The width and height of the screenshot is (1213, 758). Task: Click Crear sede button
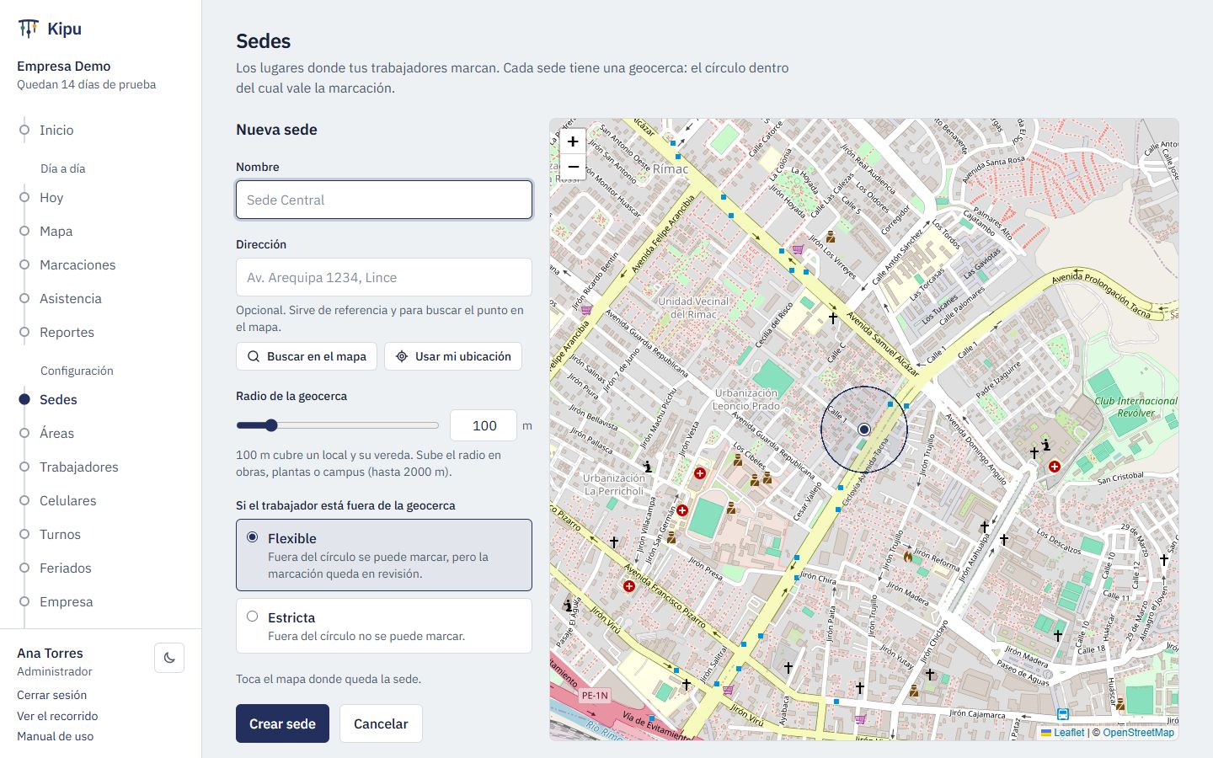(282, 723)
